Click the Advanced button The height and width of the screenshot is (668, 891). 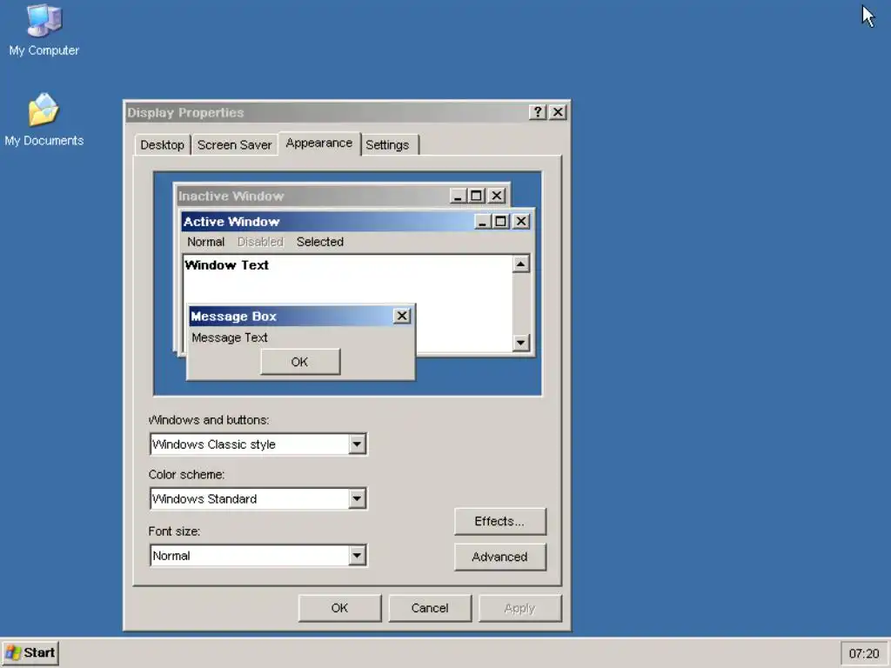[x=500, y=557]
